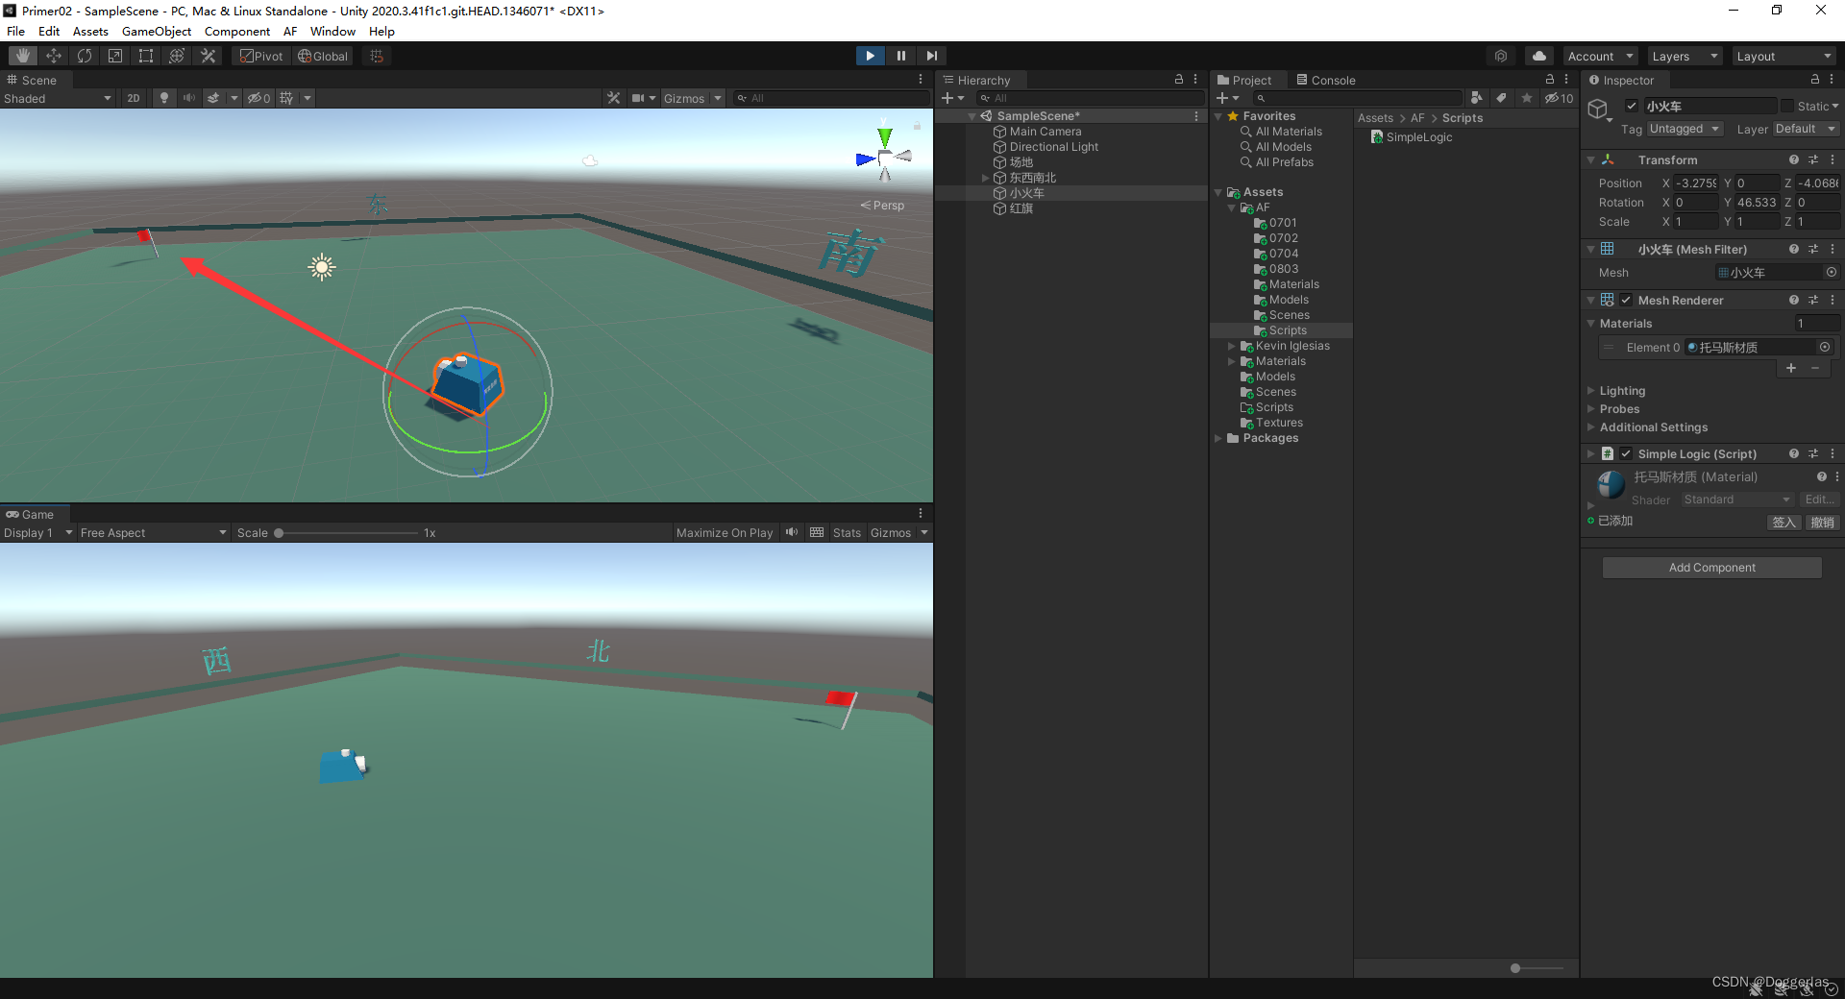
Task: Select the Project tab
Action: 1244,80
